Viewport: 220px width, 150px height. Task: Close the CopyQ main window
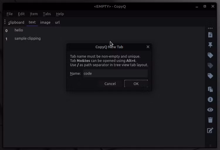click(213, 6)
